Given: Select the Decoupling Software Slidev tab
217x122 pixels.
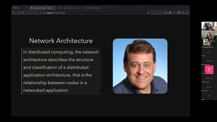Looking at the screenshot, I should 41,8.
